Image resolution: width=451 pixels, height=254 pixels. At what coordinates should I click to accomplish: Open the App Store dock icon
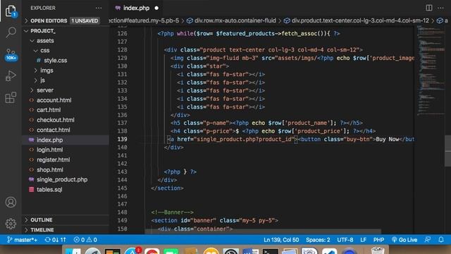pos(133,251)
